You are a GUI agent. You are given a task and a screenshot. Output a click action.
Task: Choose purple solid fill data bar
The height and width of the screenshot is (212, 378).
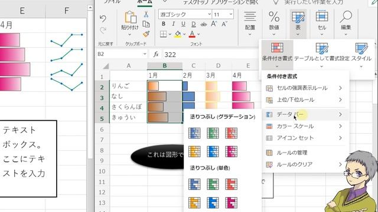click(x=232, y=203)
